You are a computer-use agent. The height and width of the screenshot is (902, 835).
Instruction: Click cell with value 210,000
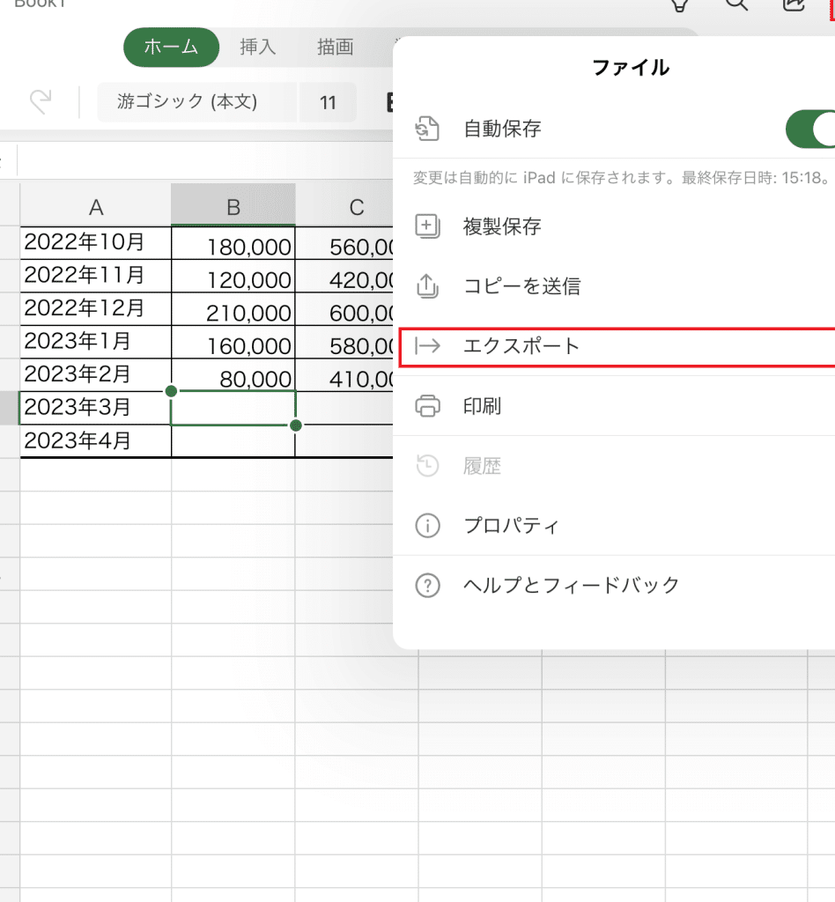[x=233, y=309]
